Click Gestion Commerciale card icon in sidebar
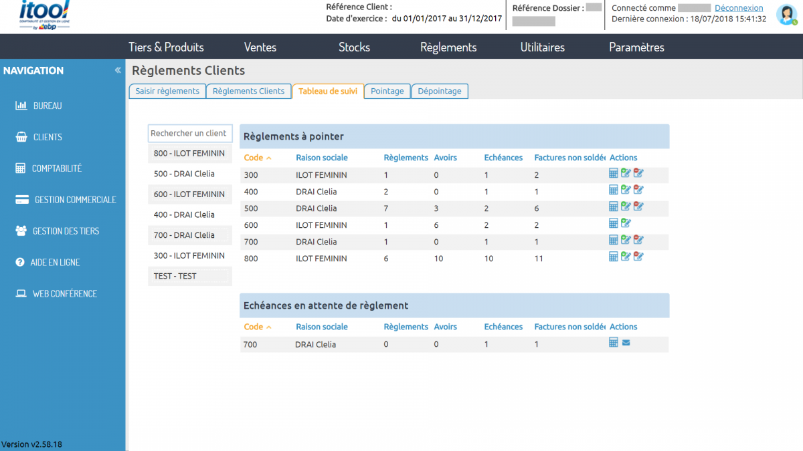Screen dimensions: 803x451 click(x=21, y=200)
